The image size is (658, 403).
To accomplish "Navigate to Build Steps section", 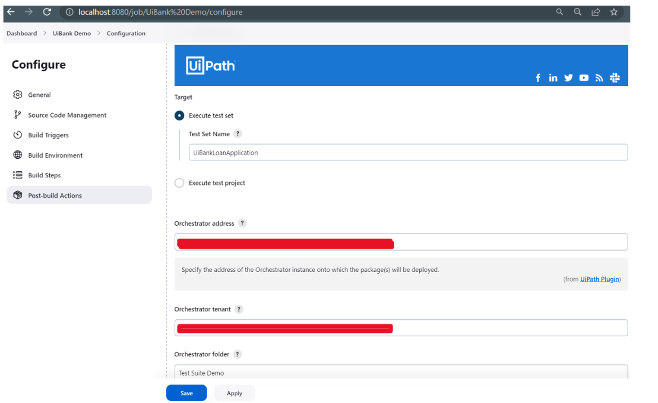I will click(79, 175).
